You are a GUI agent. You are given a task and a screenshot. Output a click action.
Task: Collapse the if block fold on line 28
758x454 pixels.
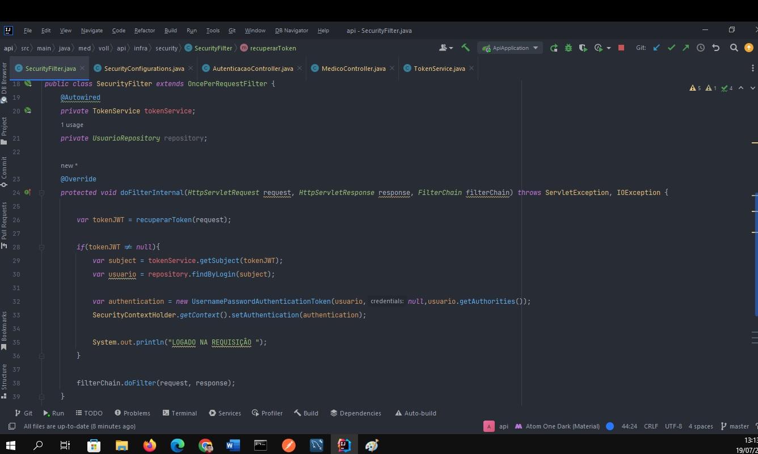41,247
